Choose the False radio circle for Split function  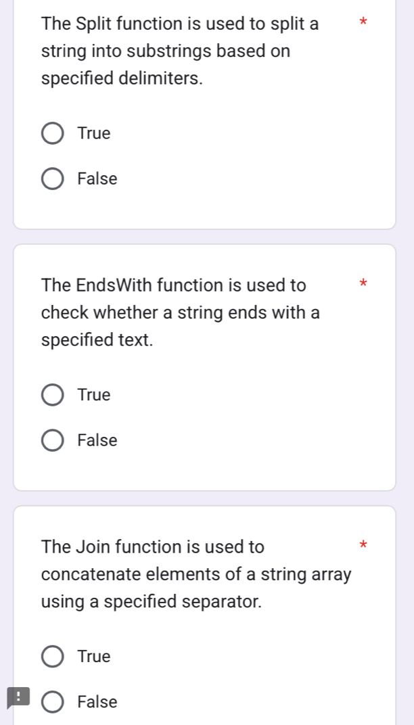[x=53, y=179]
